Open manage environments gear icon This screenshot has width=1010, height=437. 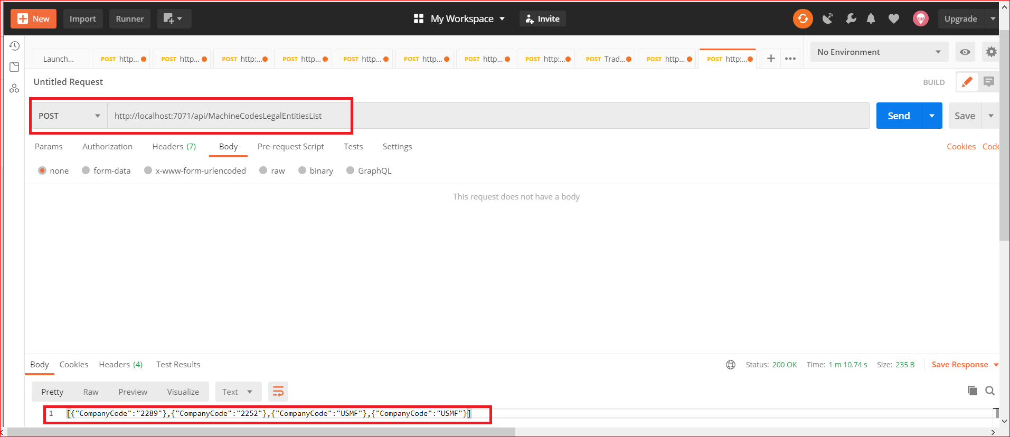click(991, 52)
